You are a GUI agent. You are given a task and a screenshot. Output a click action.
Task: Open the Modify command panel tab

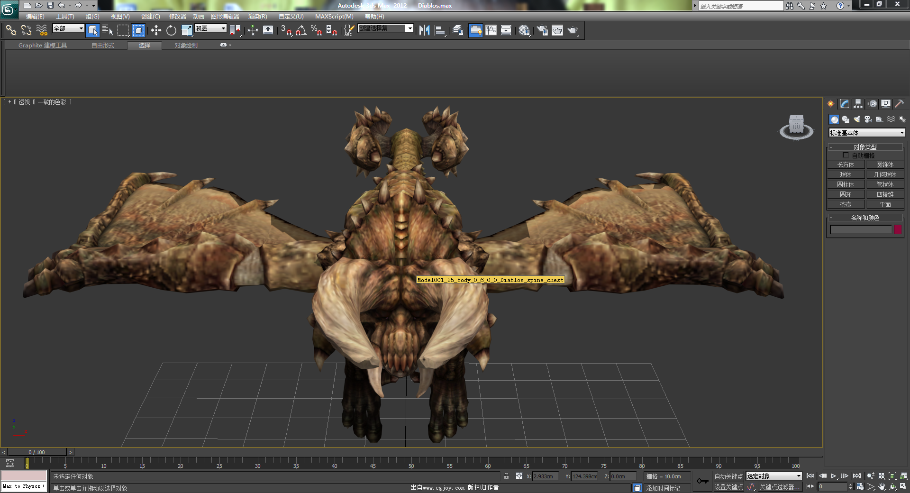[845, 104]
